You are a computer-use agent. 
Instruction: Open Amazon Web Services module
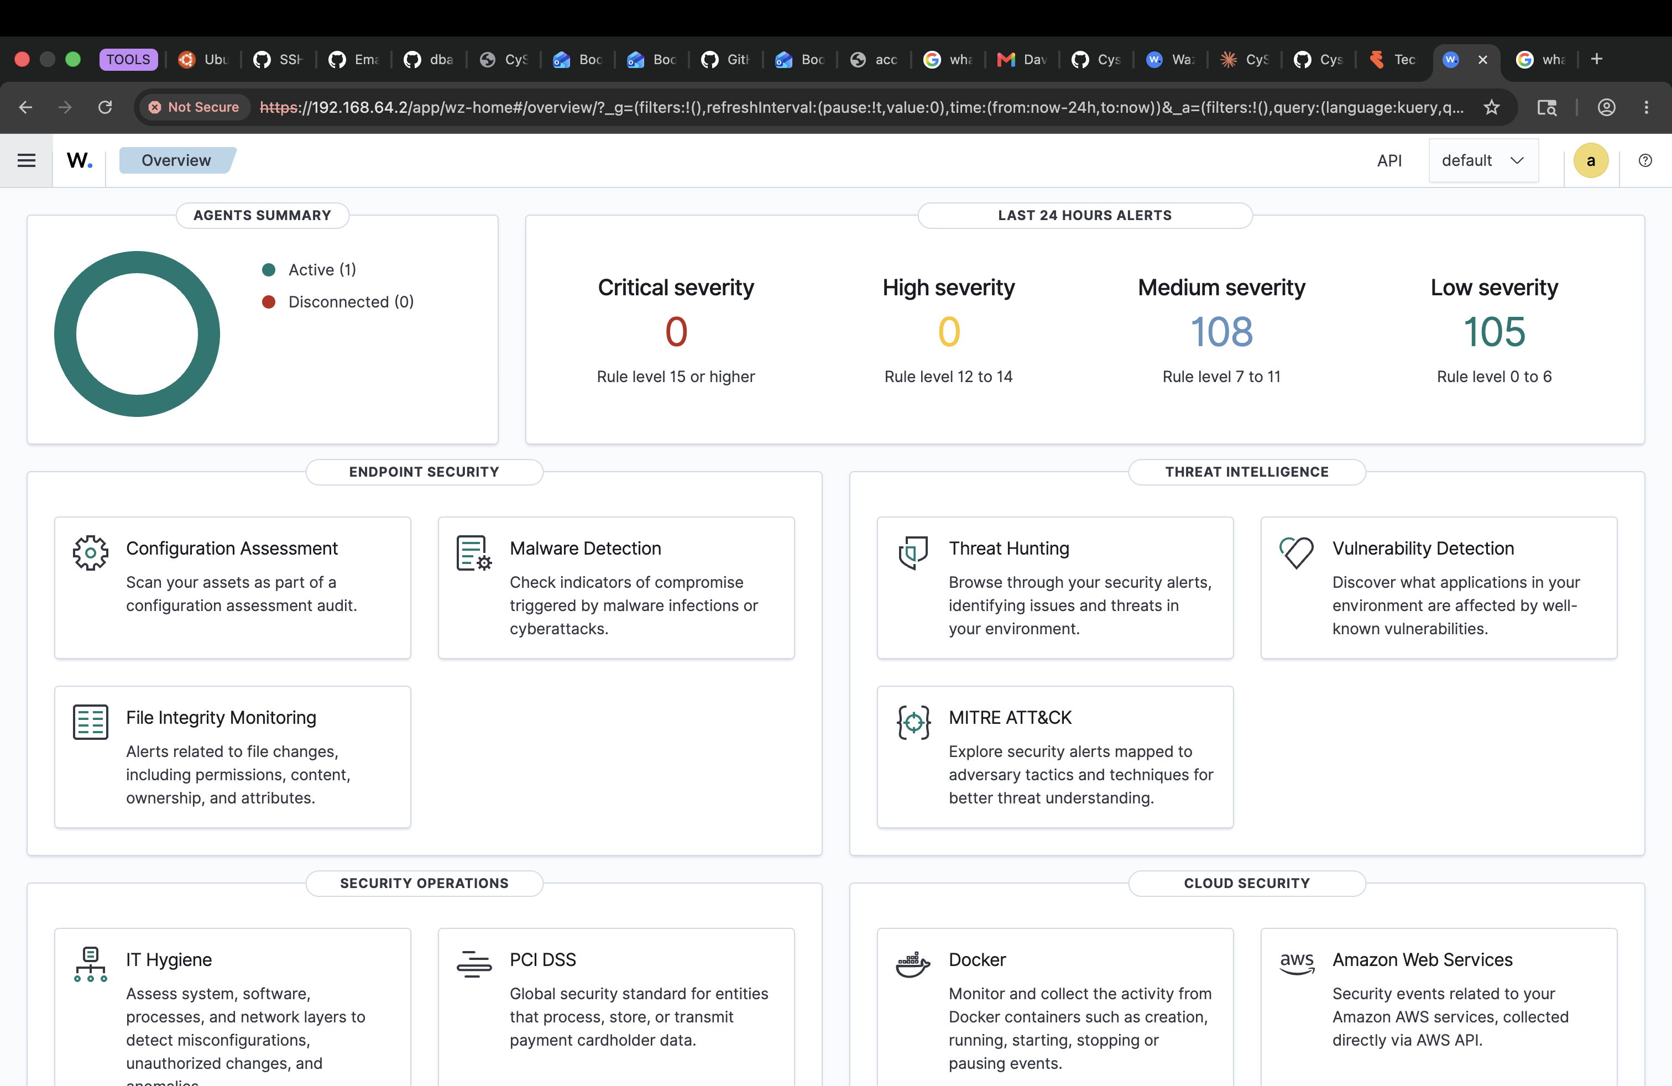[1439, 1007]
